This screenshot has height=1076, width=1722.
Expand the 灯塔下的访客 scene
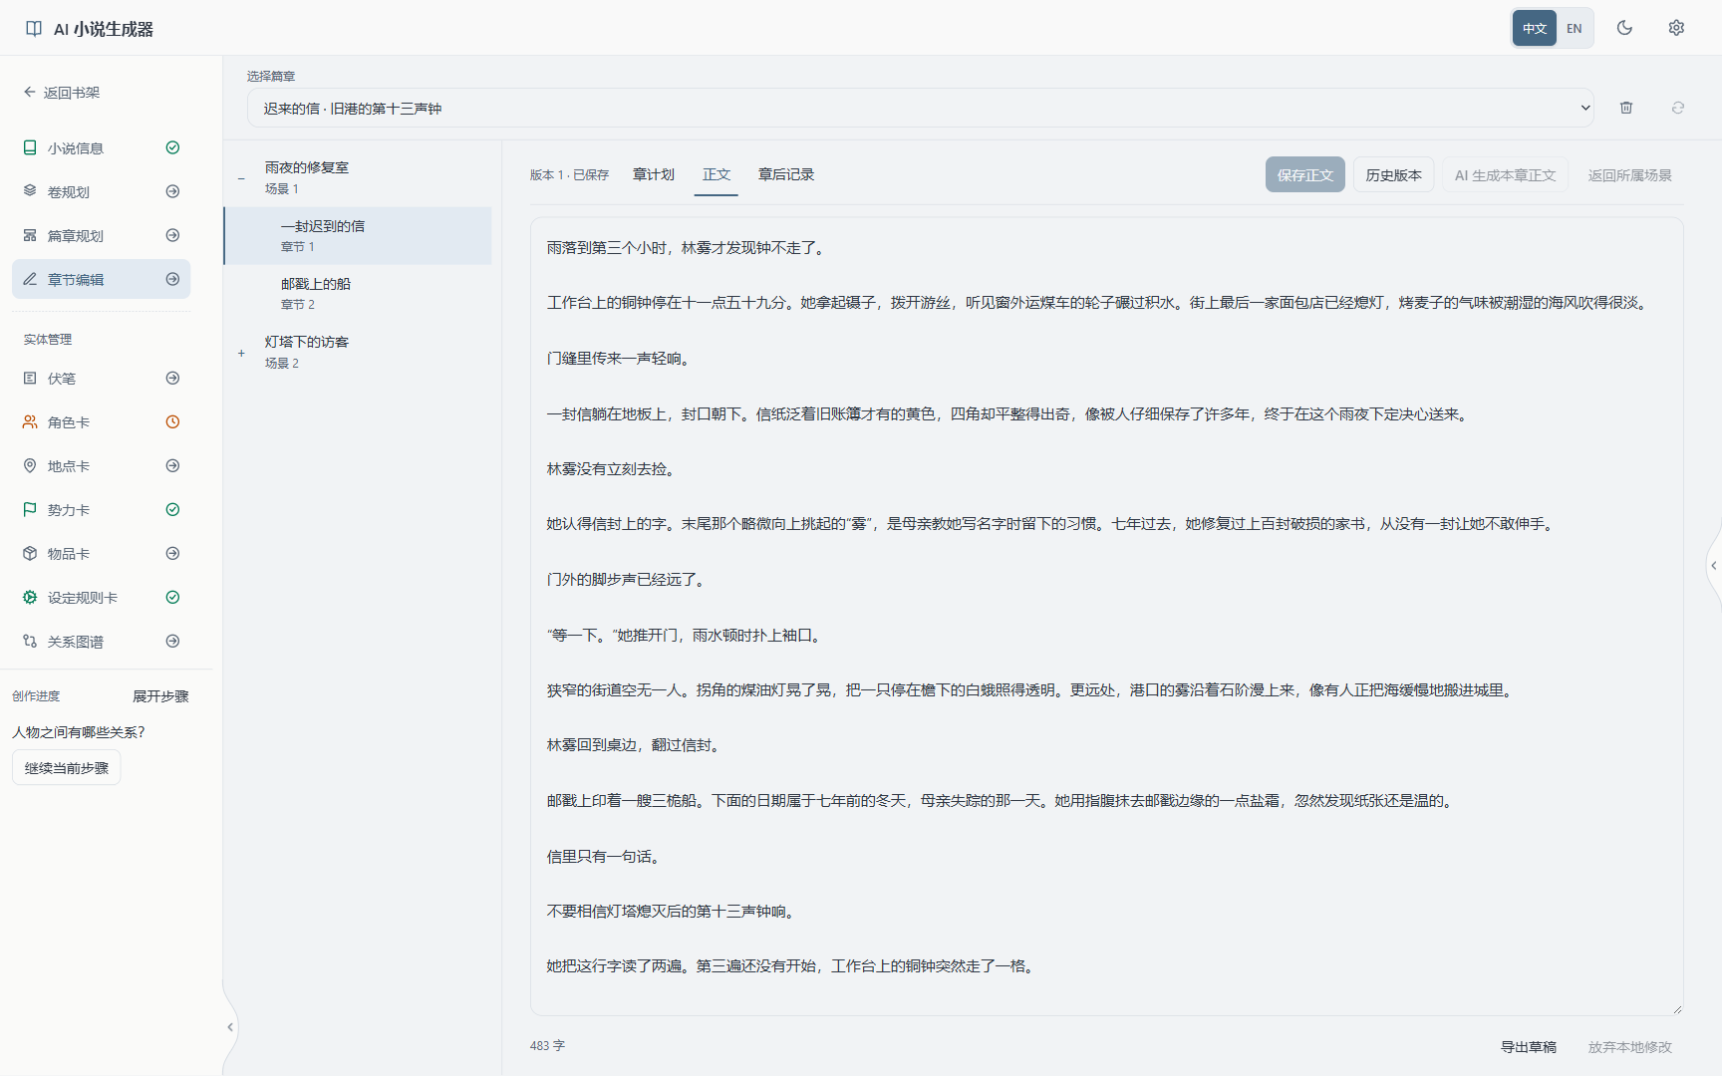click(241, 353)
